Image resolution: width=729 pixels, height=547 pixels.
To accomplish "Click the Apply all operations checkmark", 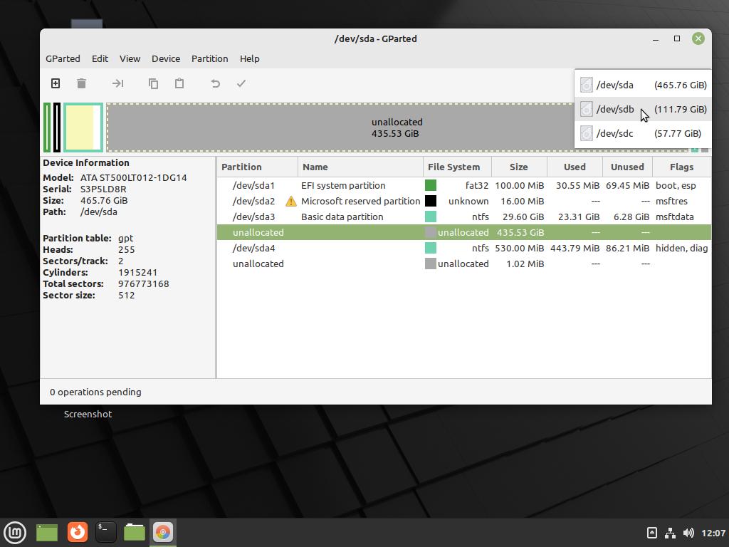I will pos(241,83).
